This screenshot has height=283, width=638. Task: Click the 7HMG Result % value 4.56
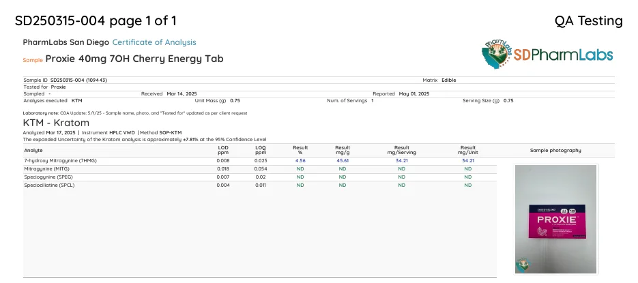pos(300,161)
